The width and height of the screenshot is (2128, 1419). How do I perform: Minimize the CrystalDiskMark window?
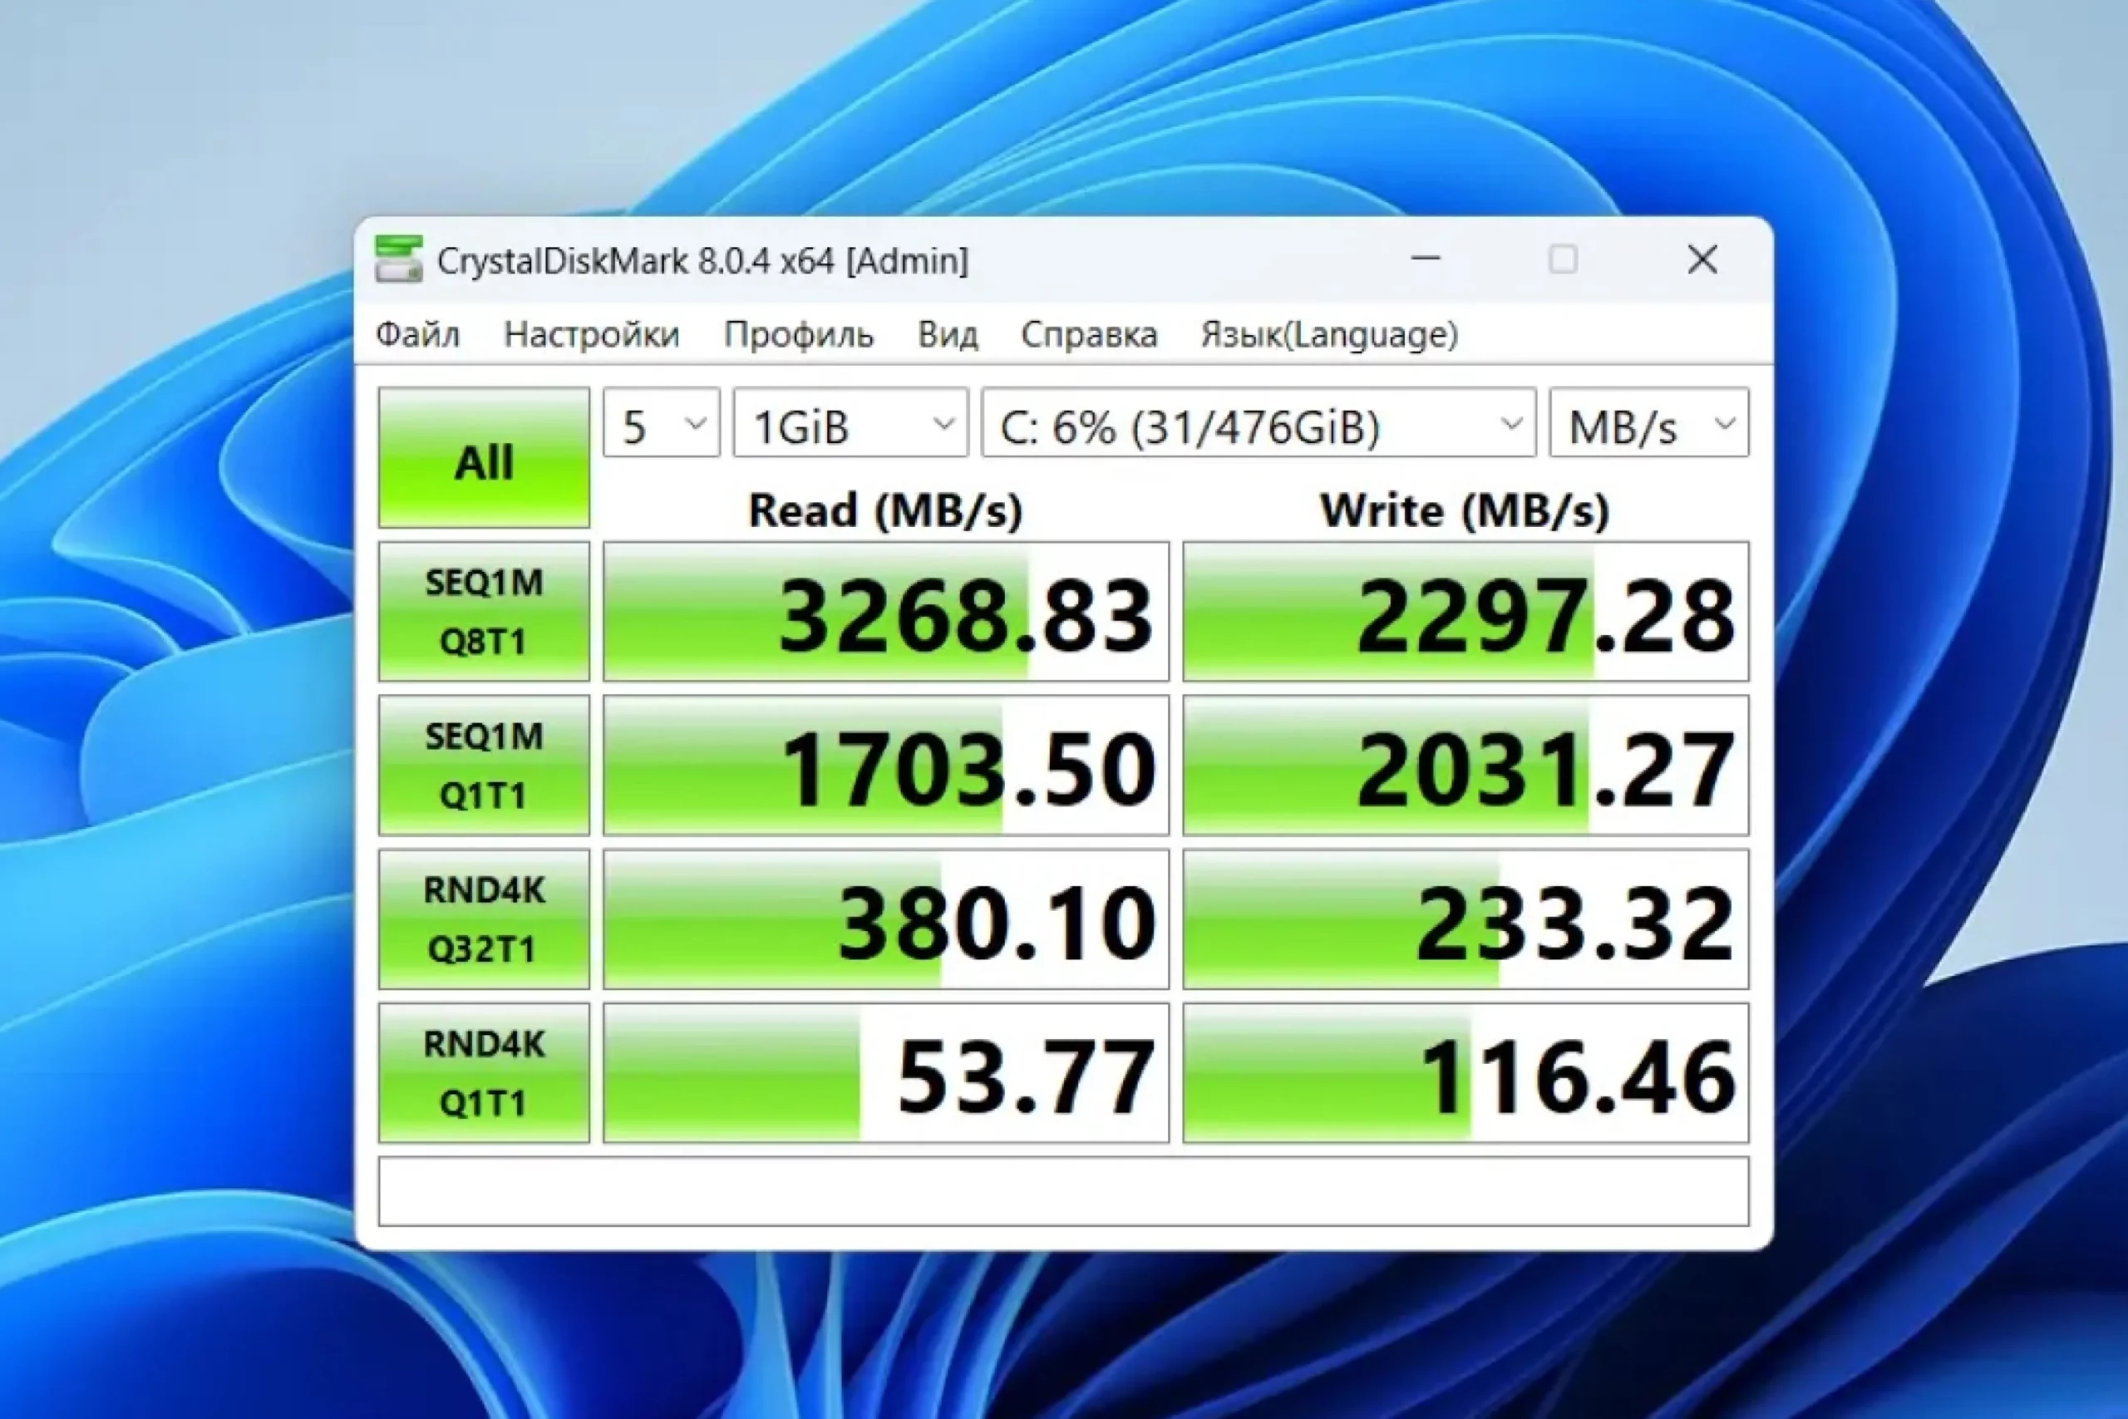(1425, 259)
